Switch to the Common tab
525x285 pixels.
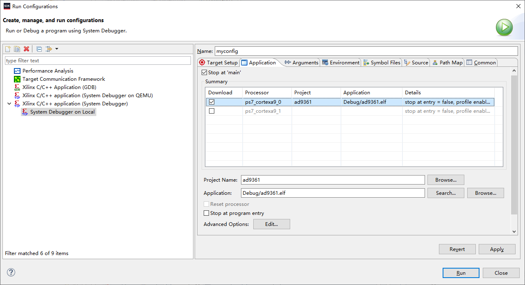(x=481, y=62)
